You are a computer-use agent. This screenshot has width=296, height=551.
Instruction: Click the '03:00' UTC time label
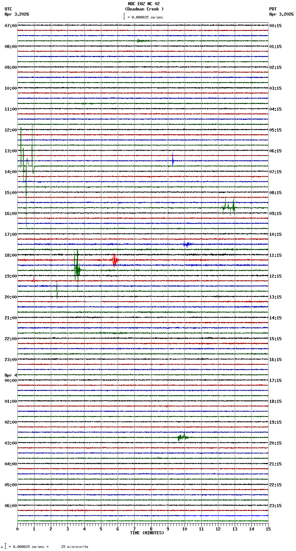click(11, 443)
